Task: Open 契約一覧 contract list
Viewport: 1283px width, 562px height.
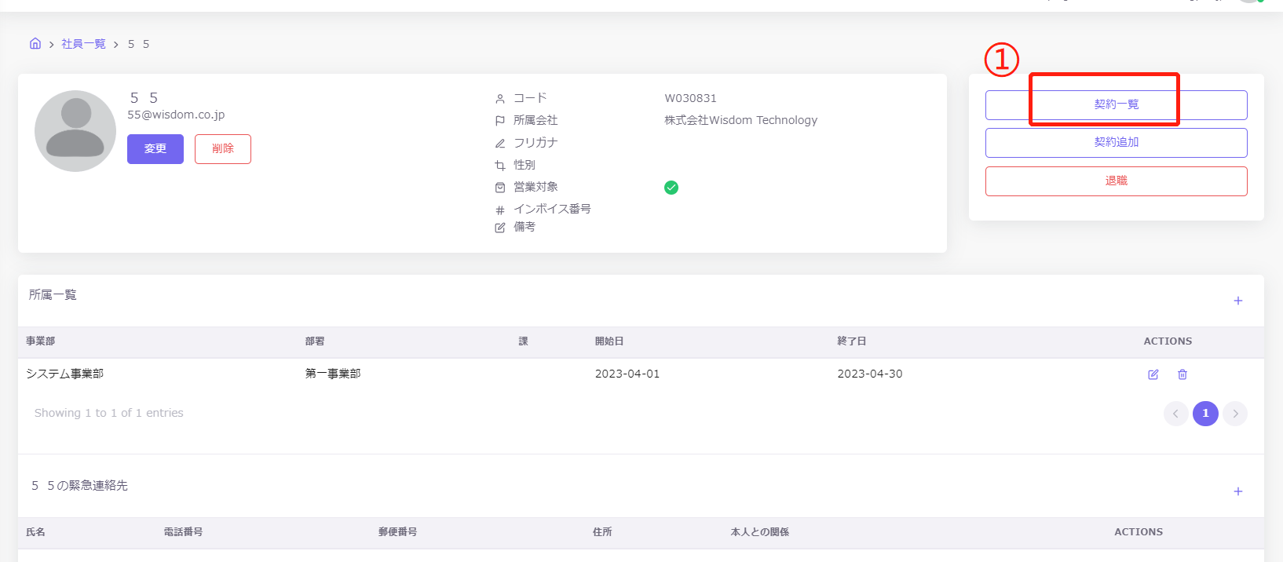Action: [1116, 105]
